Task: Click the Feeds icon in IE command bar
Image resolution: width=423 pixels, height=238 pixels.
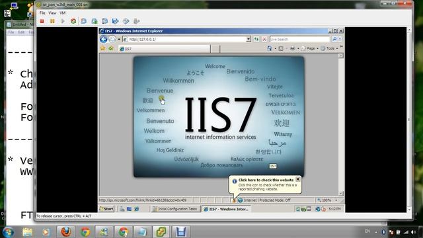Action: (x=281, y=48)
